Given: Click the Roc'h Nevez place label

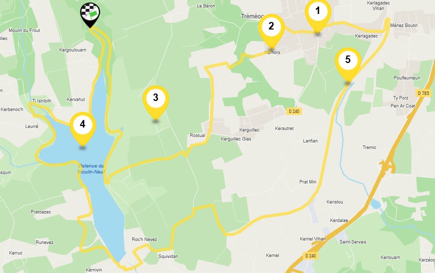Looking at the screenshot, I should tap(144, 239).
